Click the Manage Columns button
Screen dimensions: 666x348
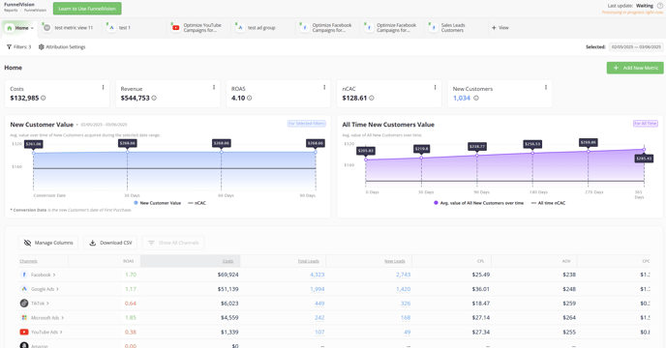tap(48, 243)
